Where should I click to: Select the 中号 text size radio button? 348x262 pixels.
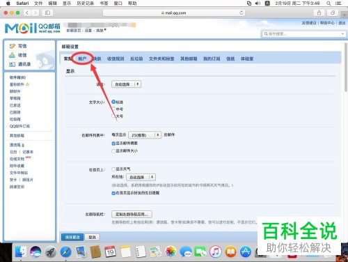pyautogui.click(x=113, y=109)
